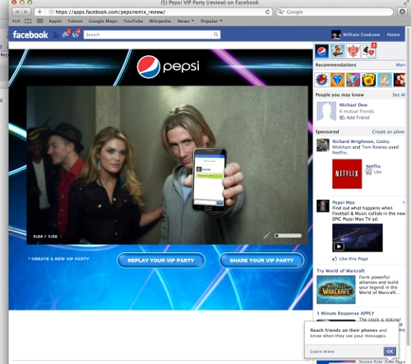Open the Google Maps bookmark

click(x=103, y=21)
